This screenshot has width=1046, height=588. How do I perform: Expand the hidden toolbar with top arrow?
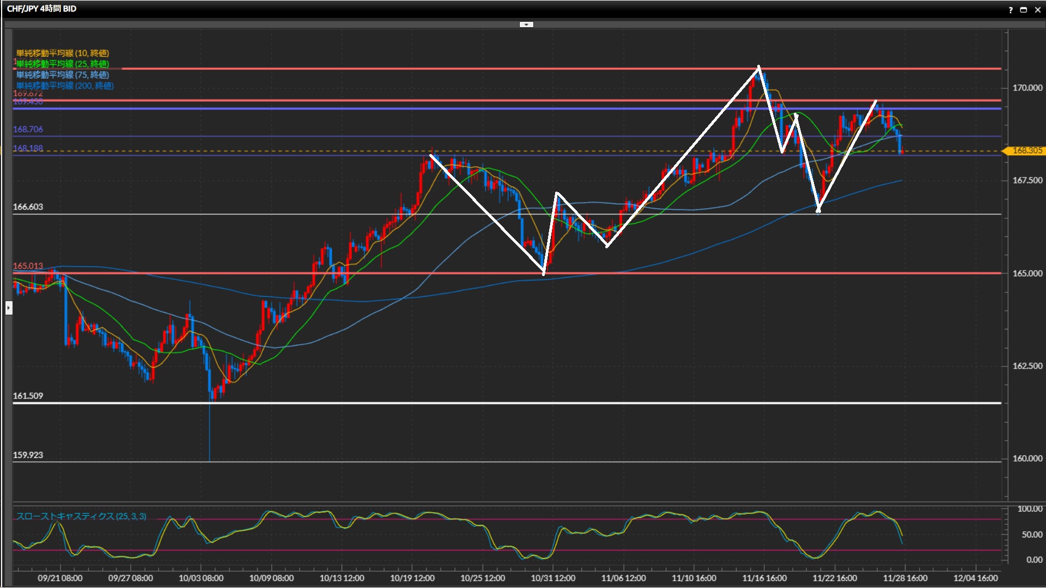click(526, 24)
